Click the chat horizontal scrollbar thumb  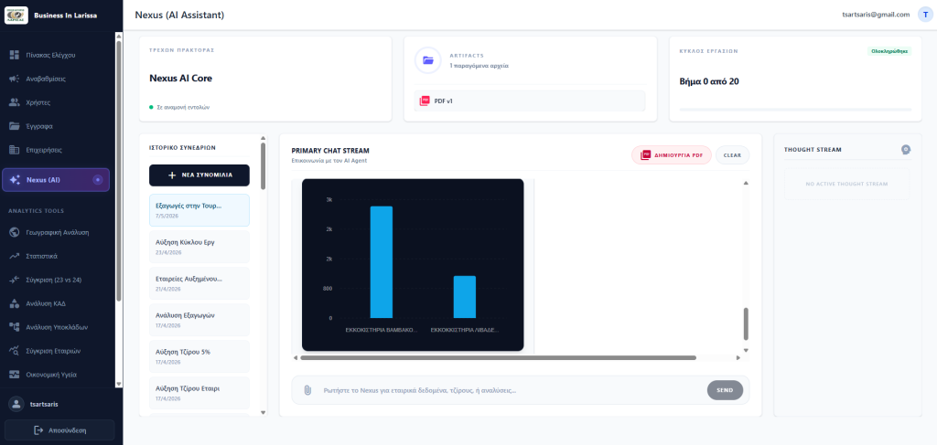pyautogui.click(x=499, y=358)
